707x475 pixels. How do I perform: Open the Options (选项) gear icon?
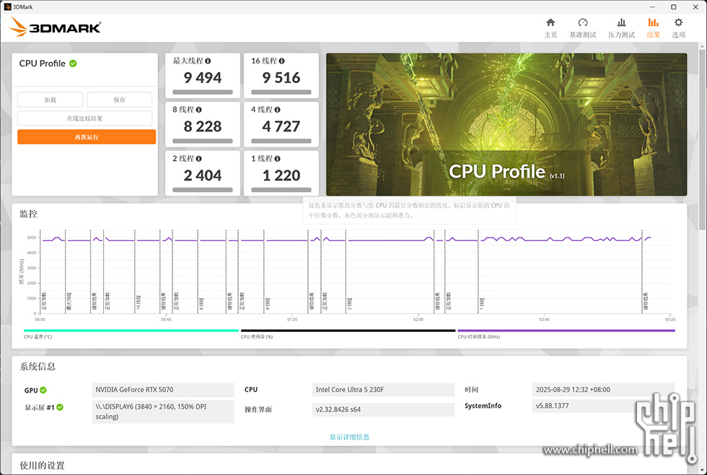tap(678, 22)
